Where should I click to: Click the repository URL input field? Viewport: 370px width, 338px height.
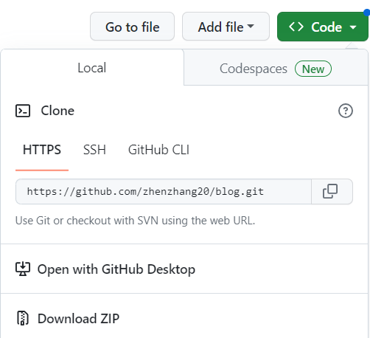tap(164, 191)
